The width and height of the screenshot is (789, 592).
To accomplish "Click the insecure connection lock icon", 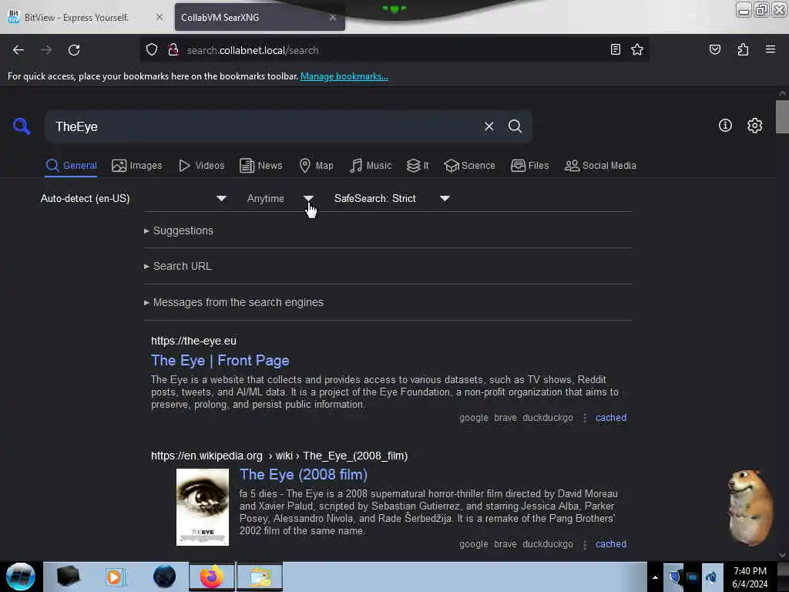I will (x=173, y=50).
